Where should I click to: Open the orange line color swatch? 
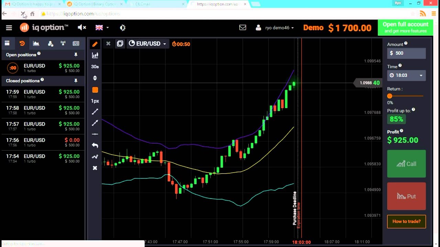[95, 90]
